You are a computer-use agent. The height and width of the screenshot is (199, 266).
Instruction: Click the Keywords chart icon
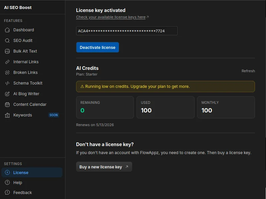(7, 115)
